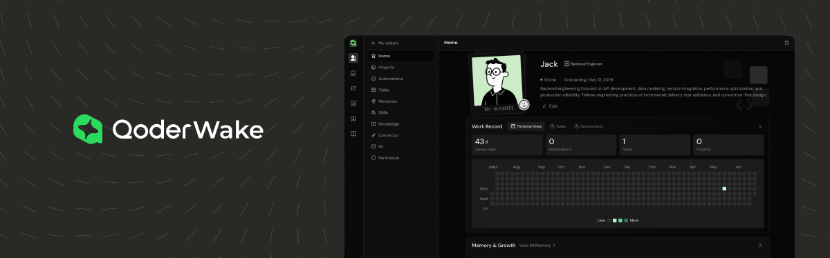Open the chat bubble icon in left rail
The image size is (830, 258).
point(353,73)
